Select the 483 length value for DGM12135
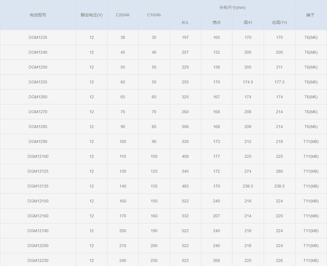Screen dimensions: 327x266 [x=185, y=186]
